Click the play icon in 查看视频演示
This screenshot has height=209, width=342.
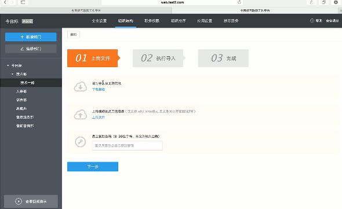point(19,201)
